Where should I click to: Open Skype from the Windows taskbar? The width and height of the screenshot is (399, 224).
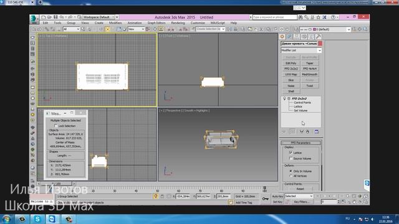[37, 219]
